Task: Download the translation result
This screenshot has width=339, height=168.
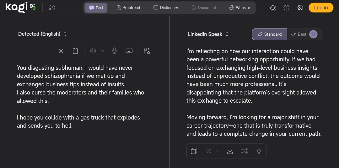Action: coord(230,151)
